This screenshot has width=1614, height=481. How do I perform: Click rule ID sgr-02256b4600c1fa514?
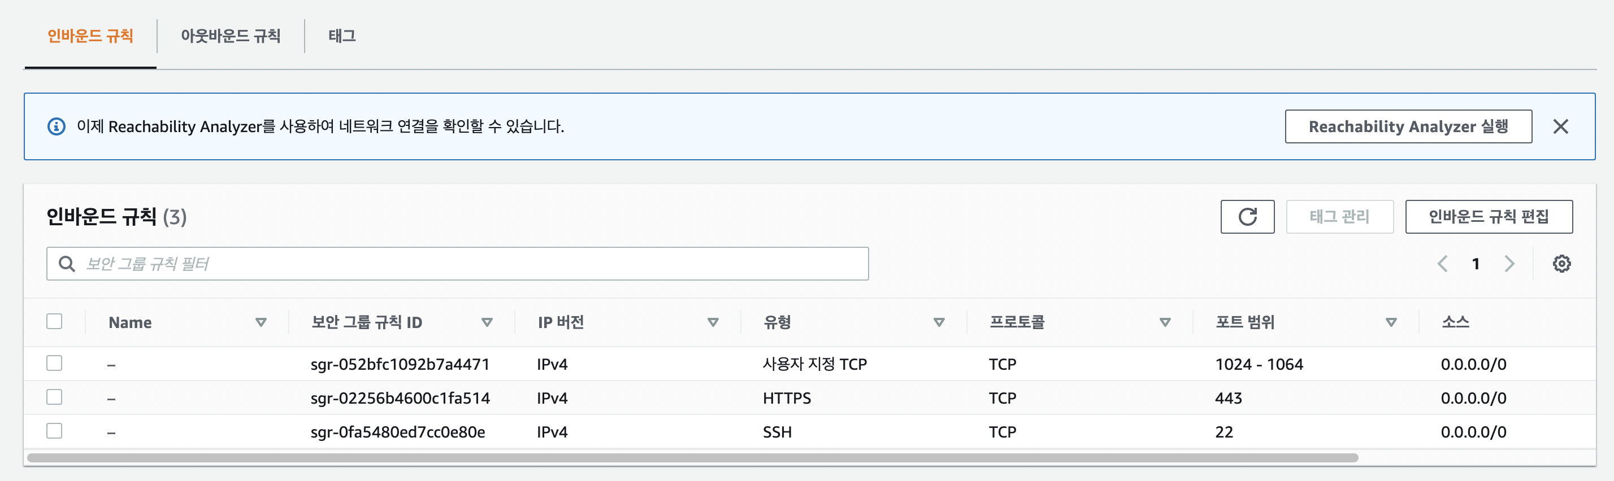point(400,397)
